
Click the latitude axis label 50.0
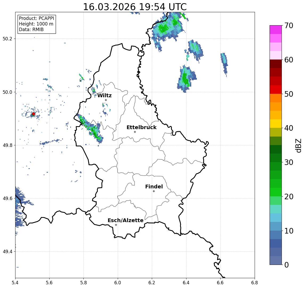tap(7, 92)
